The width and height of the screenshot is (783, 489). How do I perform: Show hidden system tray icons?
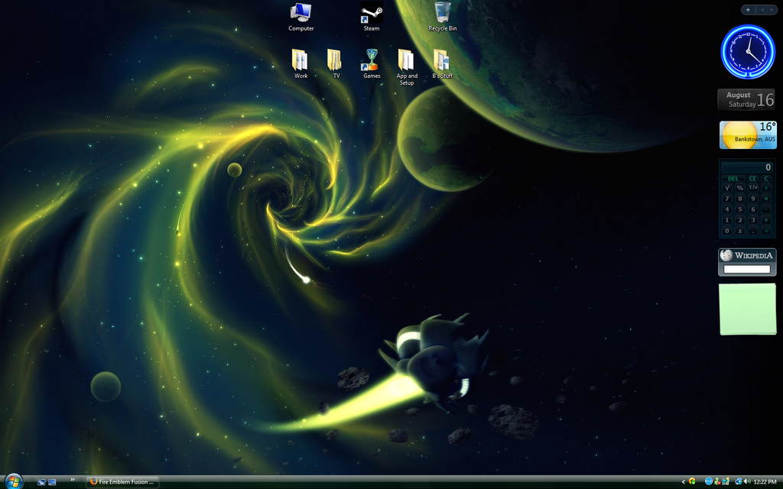683,481
